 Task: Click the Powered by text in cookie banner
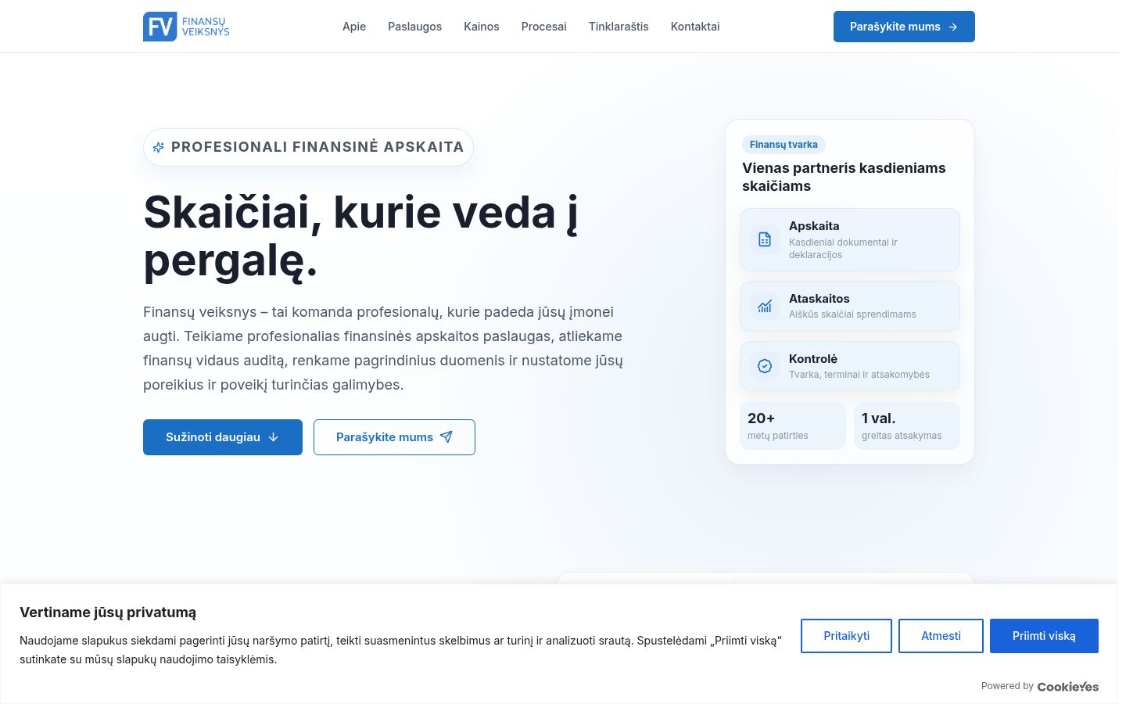(x=1007, y=686)
